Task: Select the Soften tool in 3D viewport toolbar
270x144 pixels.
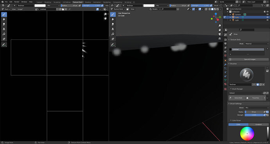Action: point(113,20)
